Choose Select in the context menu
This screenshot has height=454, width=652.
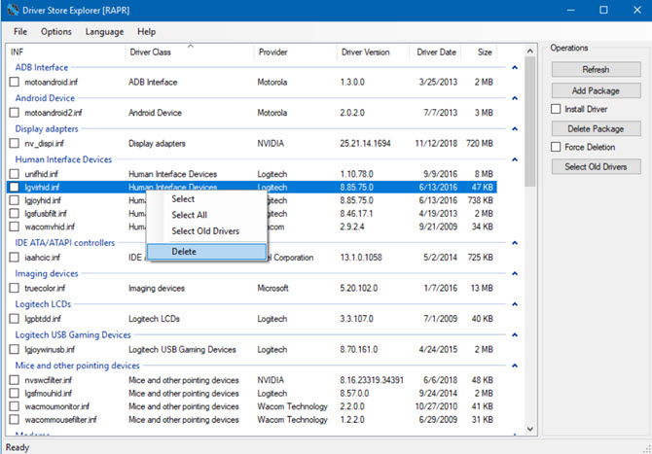206,199
